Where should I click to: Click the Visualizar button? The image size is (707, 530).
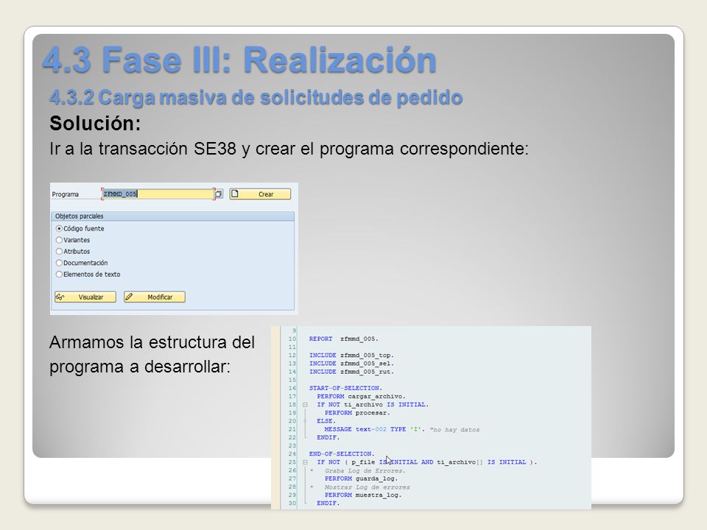click(x=85, y=297)
